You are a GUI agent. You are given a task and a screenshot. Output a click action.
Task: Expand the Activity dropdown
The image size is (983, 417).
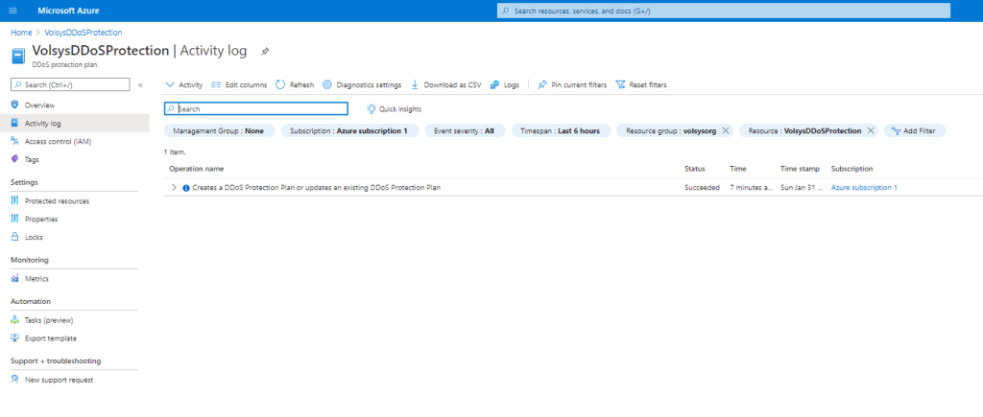pos(184,84)
